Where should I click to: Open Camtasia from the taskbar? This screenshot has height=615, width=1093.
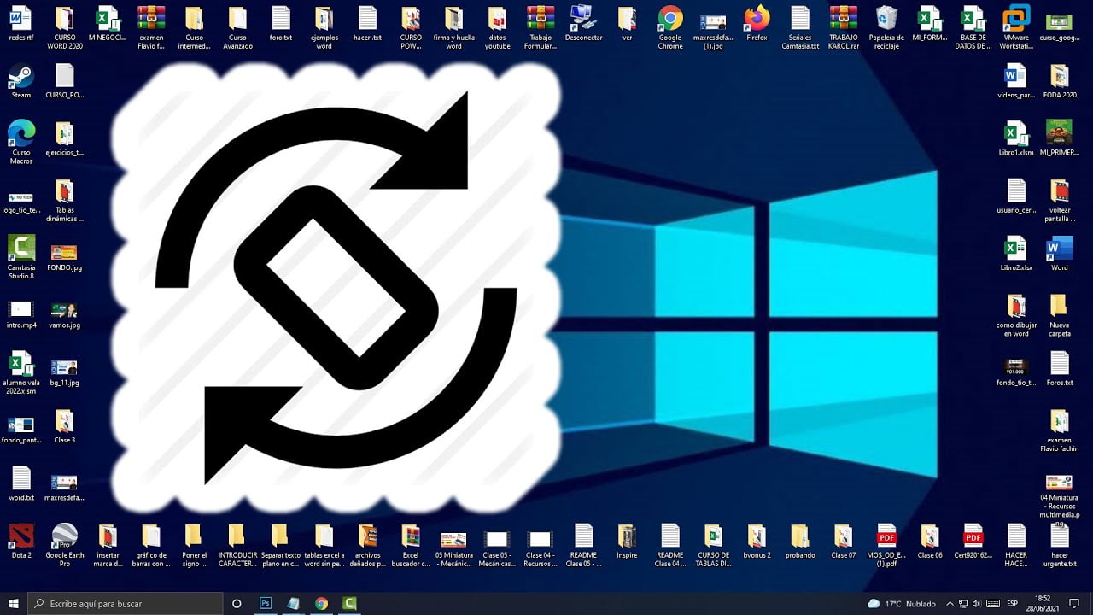coord(349,603)
